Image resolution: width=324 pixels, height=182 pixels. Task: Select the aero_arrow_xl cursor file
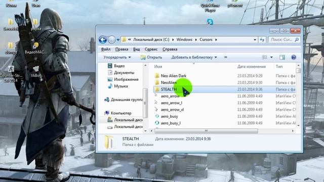click(172, 110)
